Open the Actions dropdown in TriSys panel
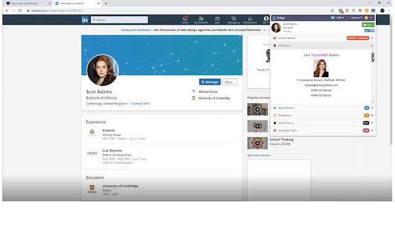Screen dimensions: 395x247 click(x=355, y=18)
